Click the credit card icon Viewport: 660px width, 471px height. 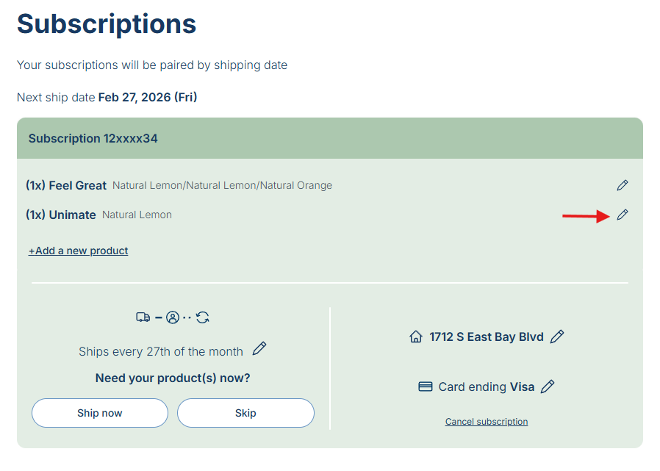tap(425, 386)
